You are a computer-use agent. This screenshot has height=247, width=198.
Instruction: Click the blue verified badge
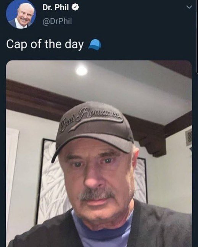click(75, 7)
